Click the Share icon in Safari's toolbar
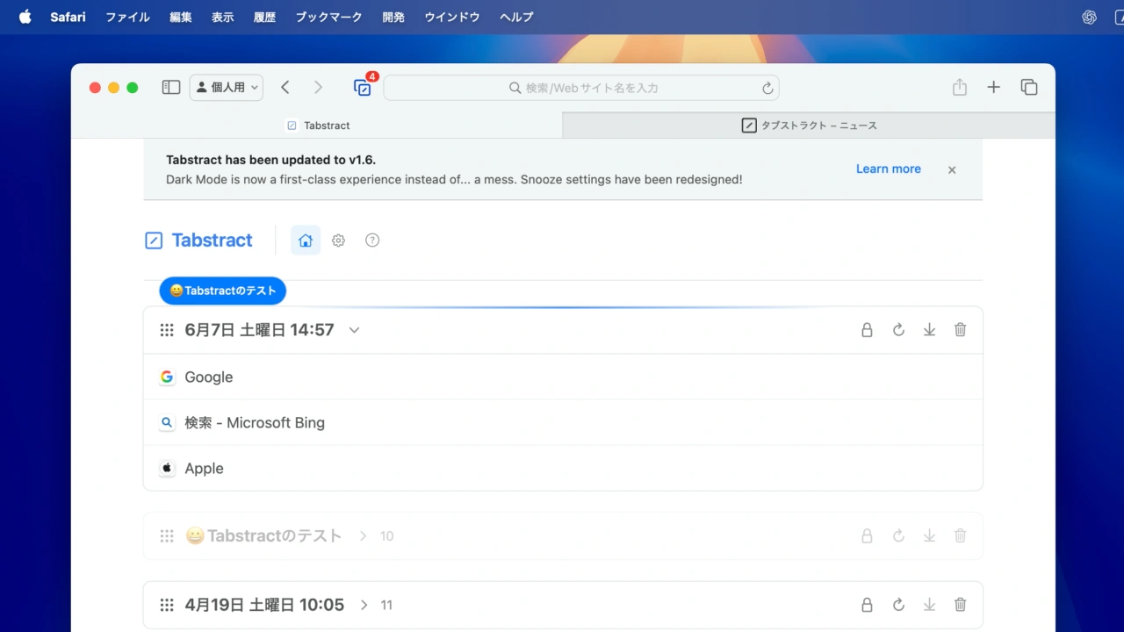This screenshot has height=632, width=1124. pos(959,87)
